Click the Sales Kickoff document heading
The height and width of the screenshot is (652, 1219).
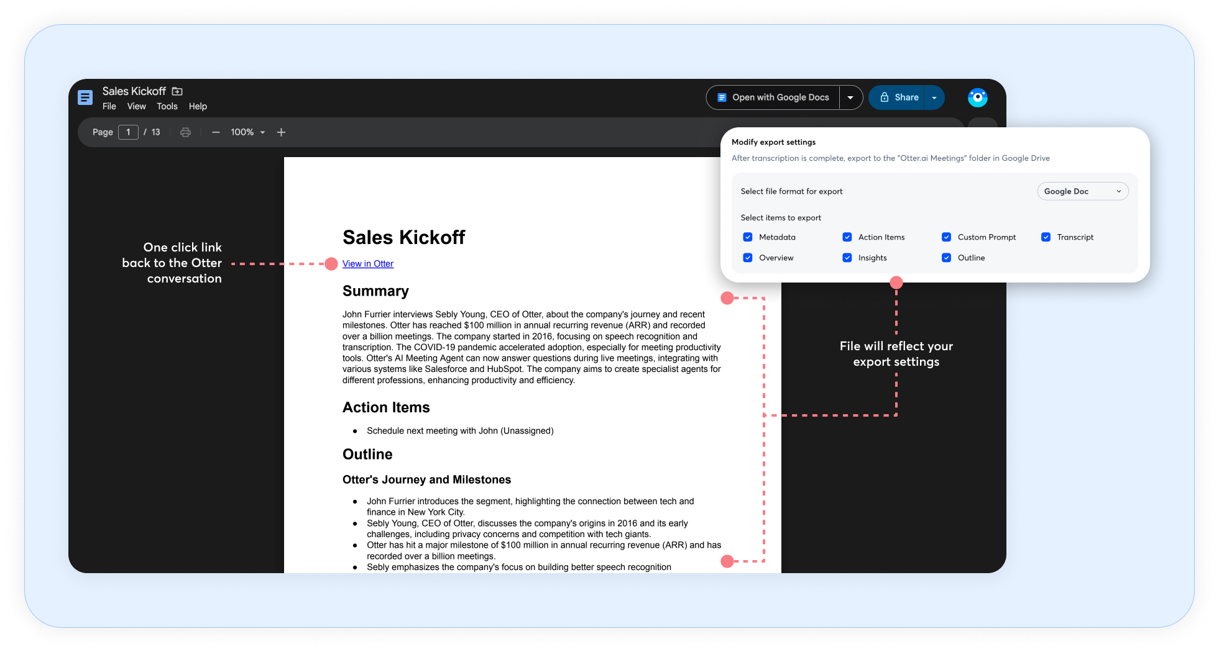coord(404,237)
